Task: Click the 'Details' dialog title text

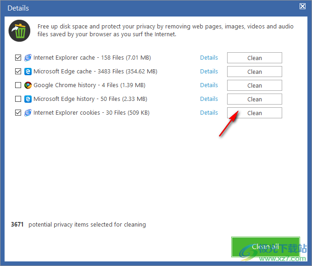Action: coord(18,8)
